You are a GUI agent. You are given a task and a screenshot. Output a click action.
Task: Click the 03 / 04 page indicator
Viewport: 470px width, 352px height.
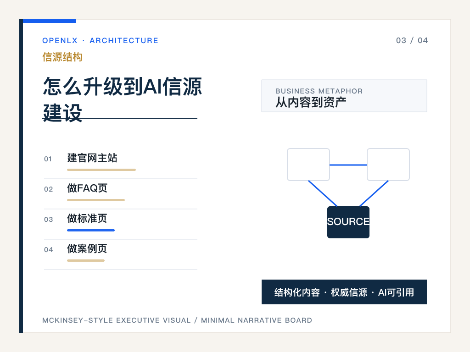click(412, 40)
